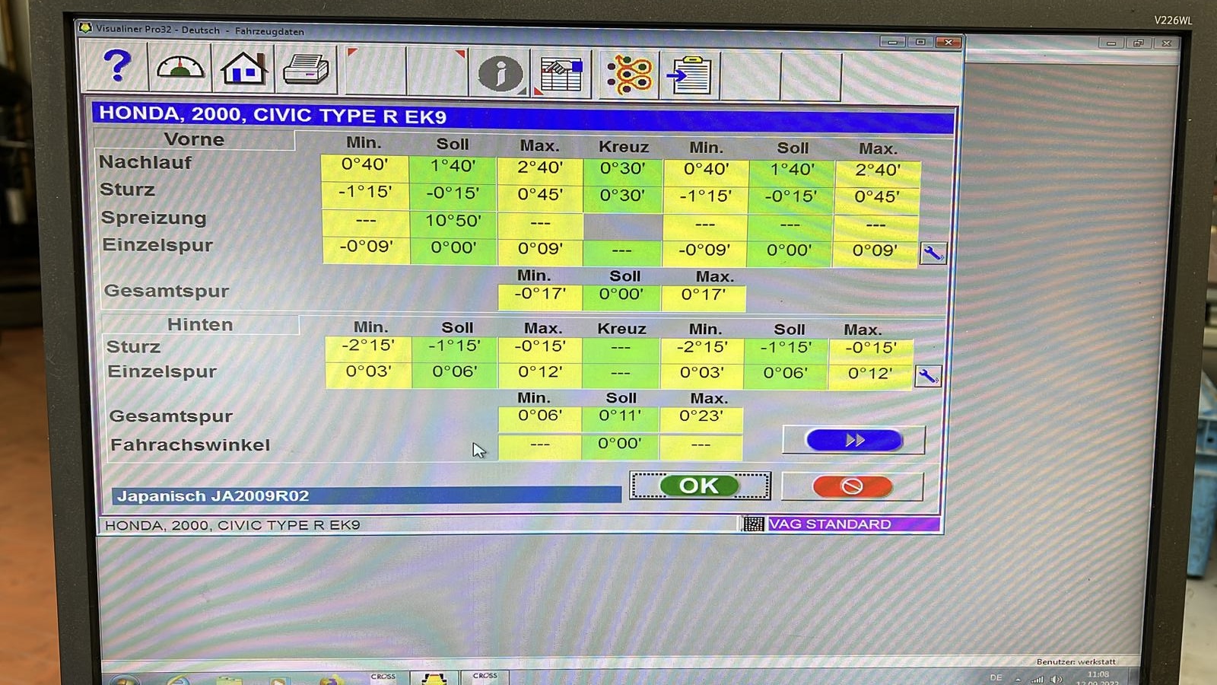Click the 11:08 taskbar clock
Screen dimensions: 1217x685
[x=1098, y=674]
